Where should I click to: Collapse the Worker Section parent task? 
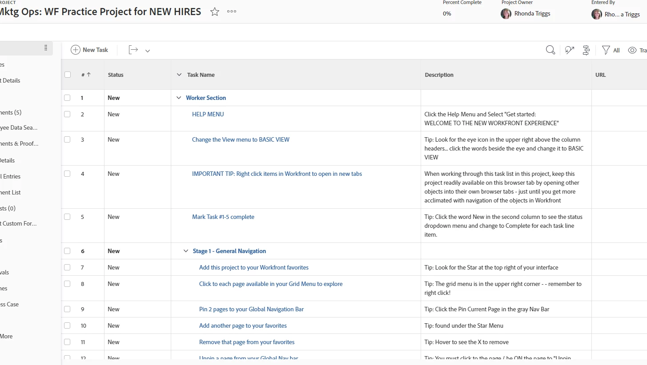179,98
